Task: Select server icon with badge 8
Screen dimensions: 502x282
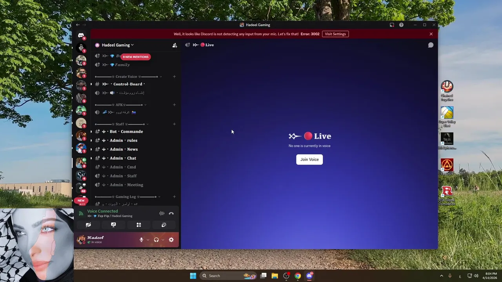Action: (x=81, y=163)
